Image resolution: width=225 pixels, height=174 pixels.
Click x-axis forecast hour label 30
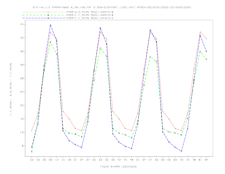click(94, 160)
